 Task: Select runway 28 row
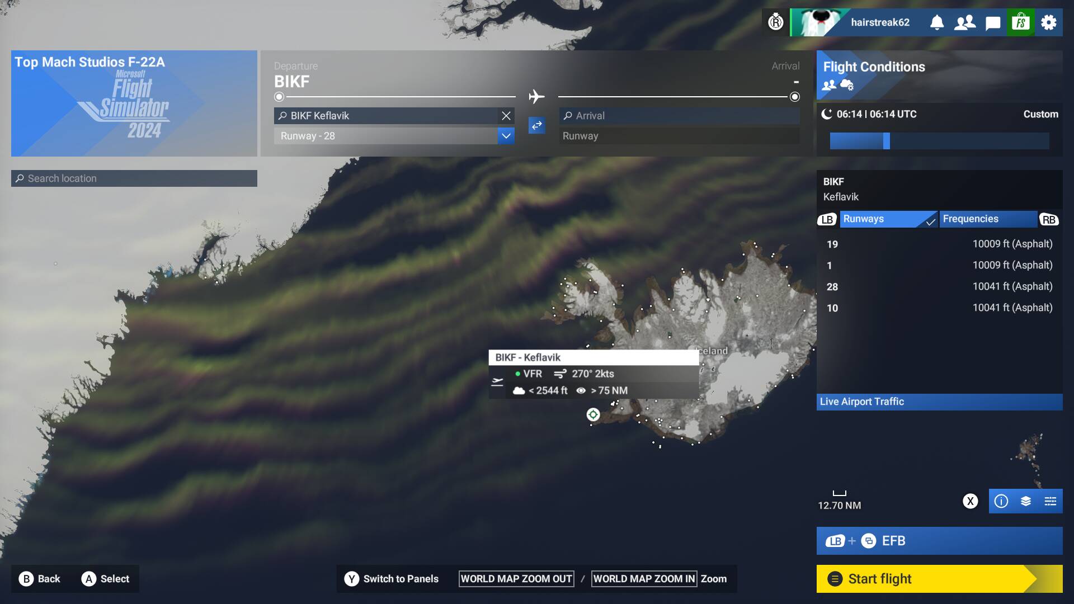(x=940, y=287)
